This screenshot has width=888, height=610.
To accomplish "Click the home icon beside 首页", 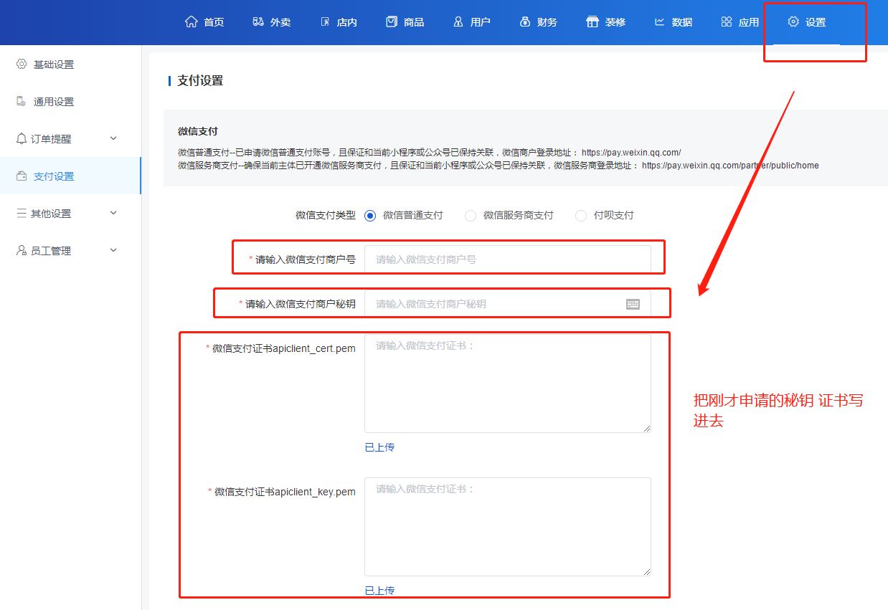I will [x=191, y=22].
